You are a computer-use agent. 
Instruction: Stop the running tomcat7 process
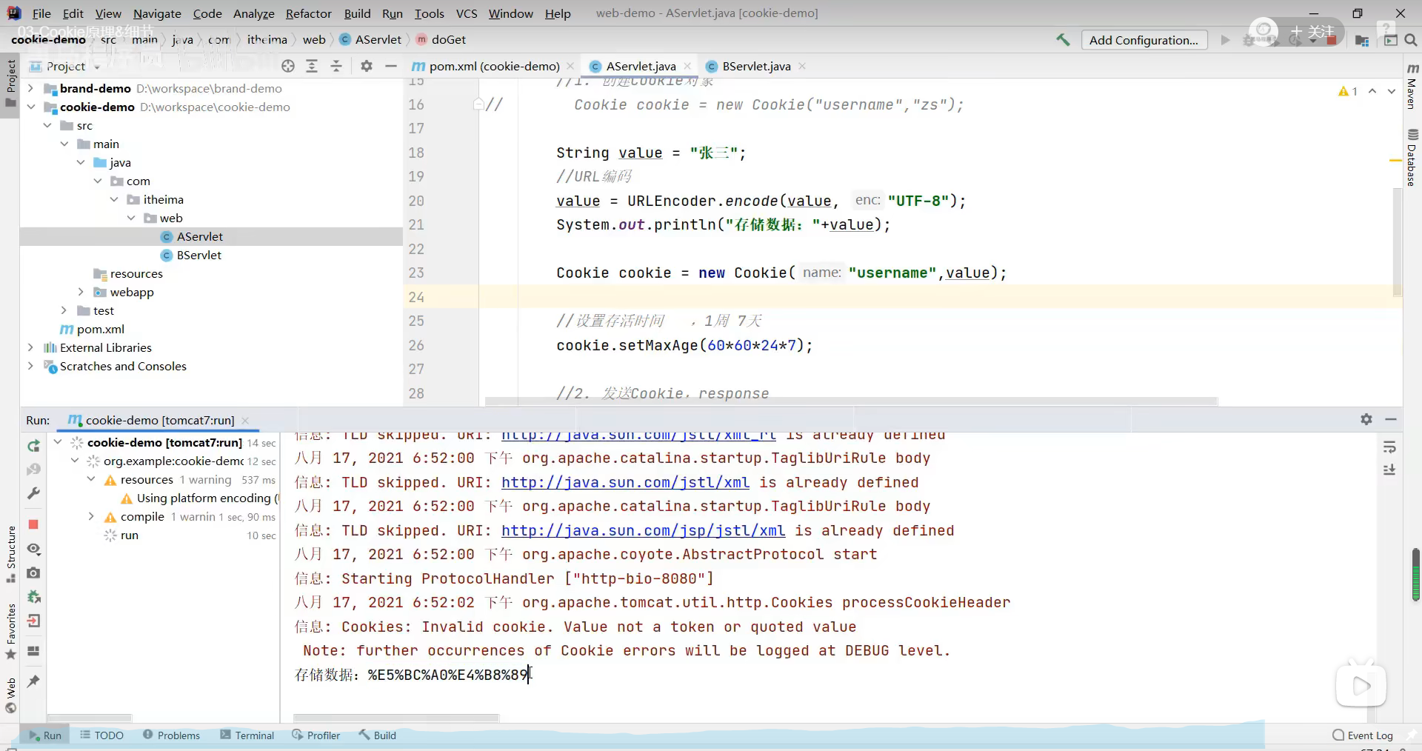[33, 524]
